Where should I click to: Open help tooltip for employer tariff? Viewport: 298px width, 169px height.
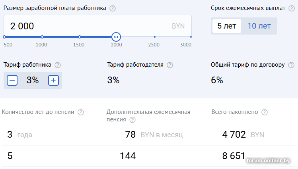170,65
